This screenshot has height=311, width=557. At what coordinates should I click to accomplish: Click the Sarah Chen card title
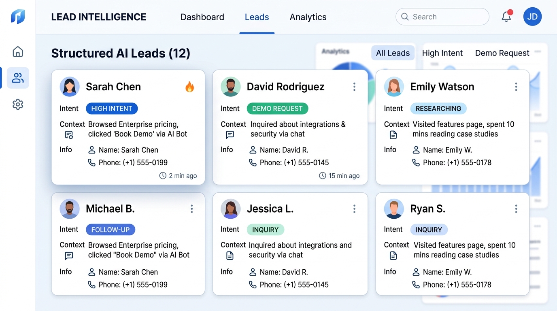coord(113,87)
